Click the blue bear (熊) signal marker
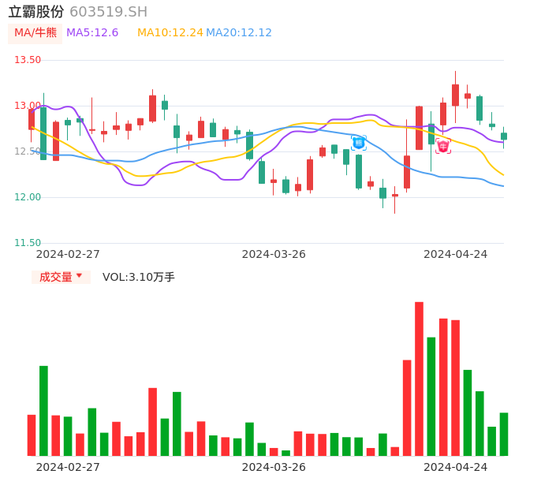 click(359, 143)
